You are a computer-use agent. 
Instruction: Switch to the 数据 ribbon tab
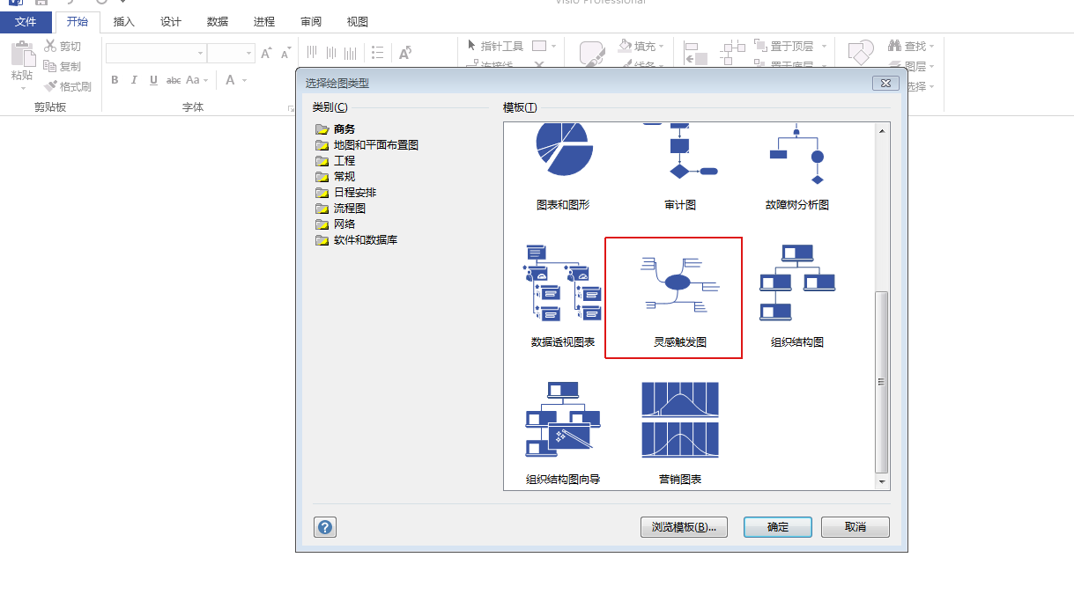click(x=218, y=22)
